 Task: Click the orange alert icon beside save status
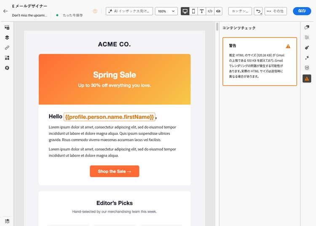coord(95,11)
